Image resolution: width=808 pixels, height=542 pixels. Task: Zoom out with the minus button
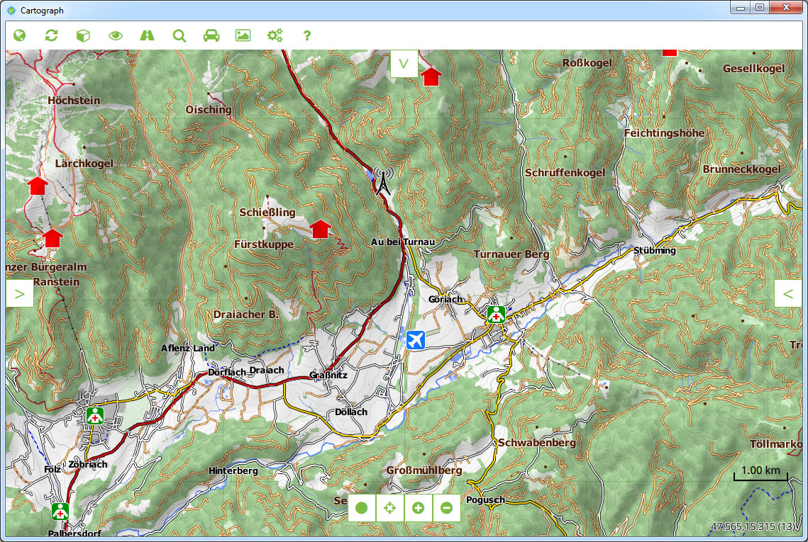(x=446, y=508)
